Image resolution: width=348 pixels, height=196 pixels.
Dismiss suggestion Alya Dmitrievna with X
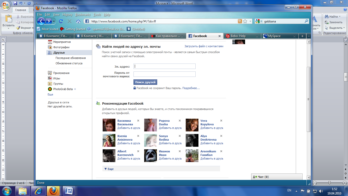coord(221,136)
